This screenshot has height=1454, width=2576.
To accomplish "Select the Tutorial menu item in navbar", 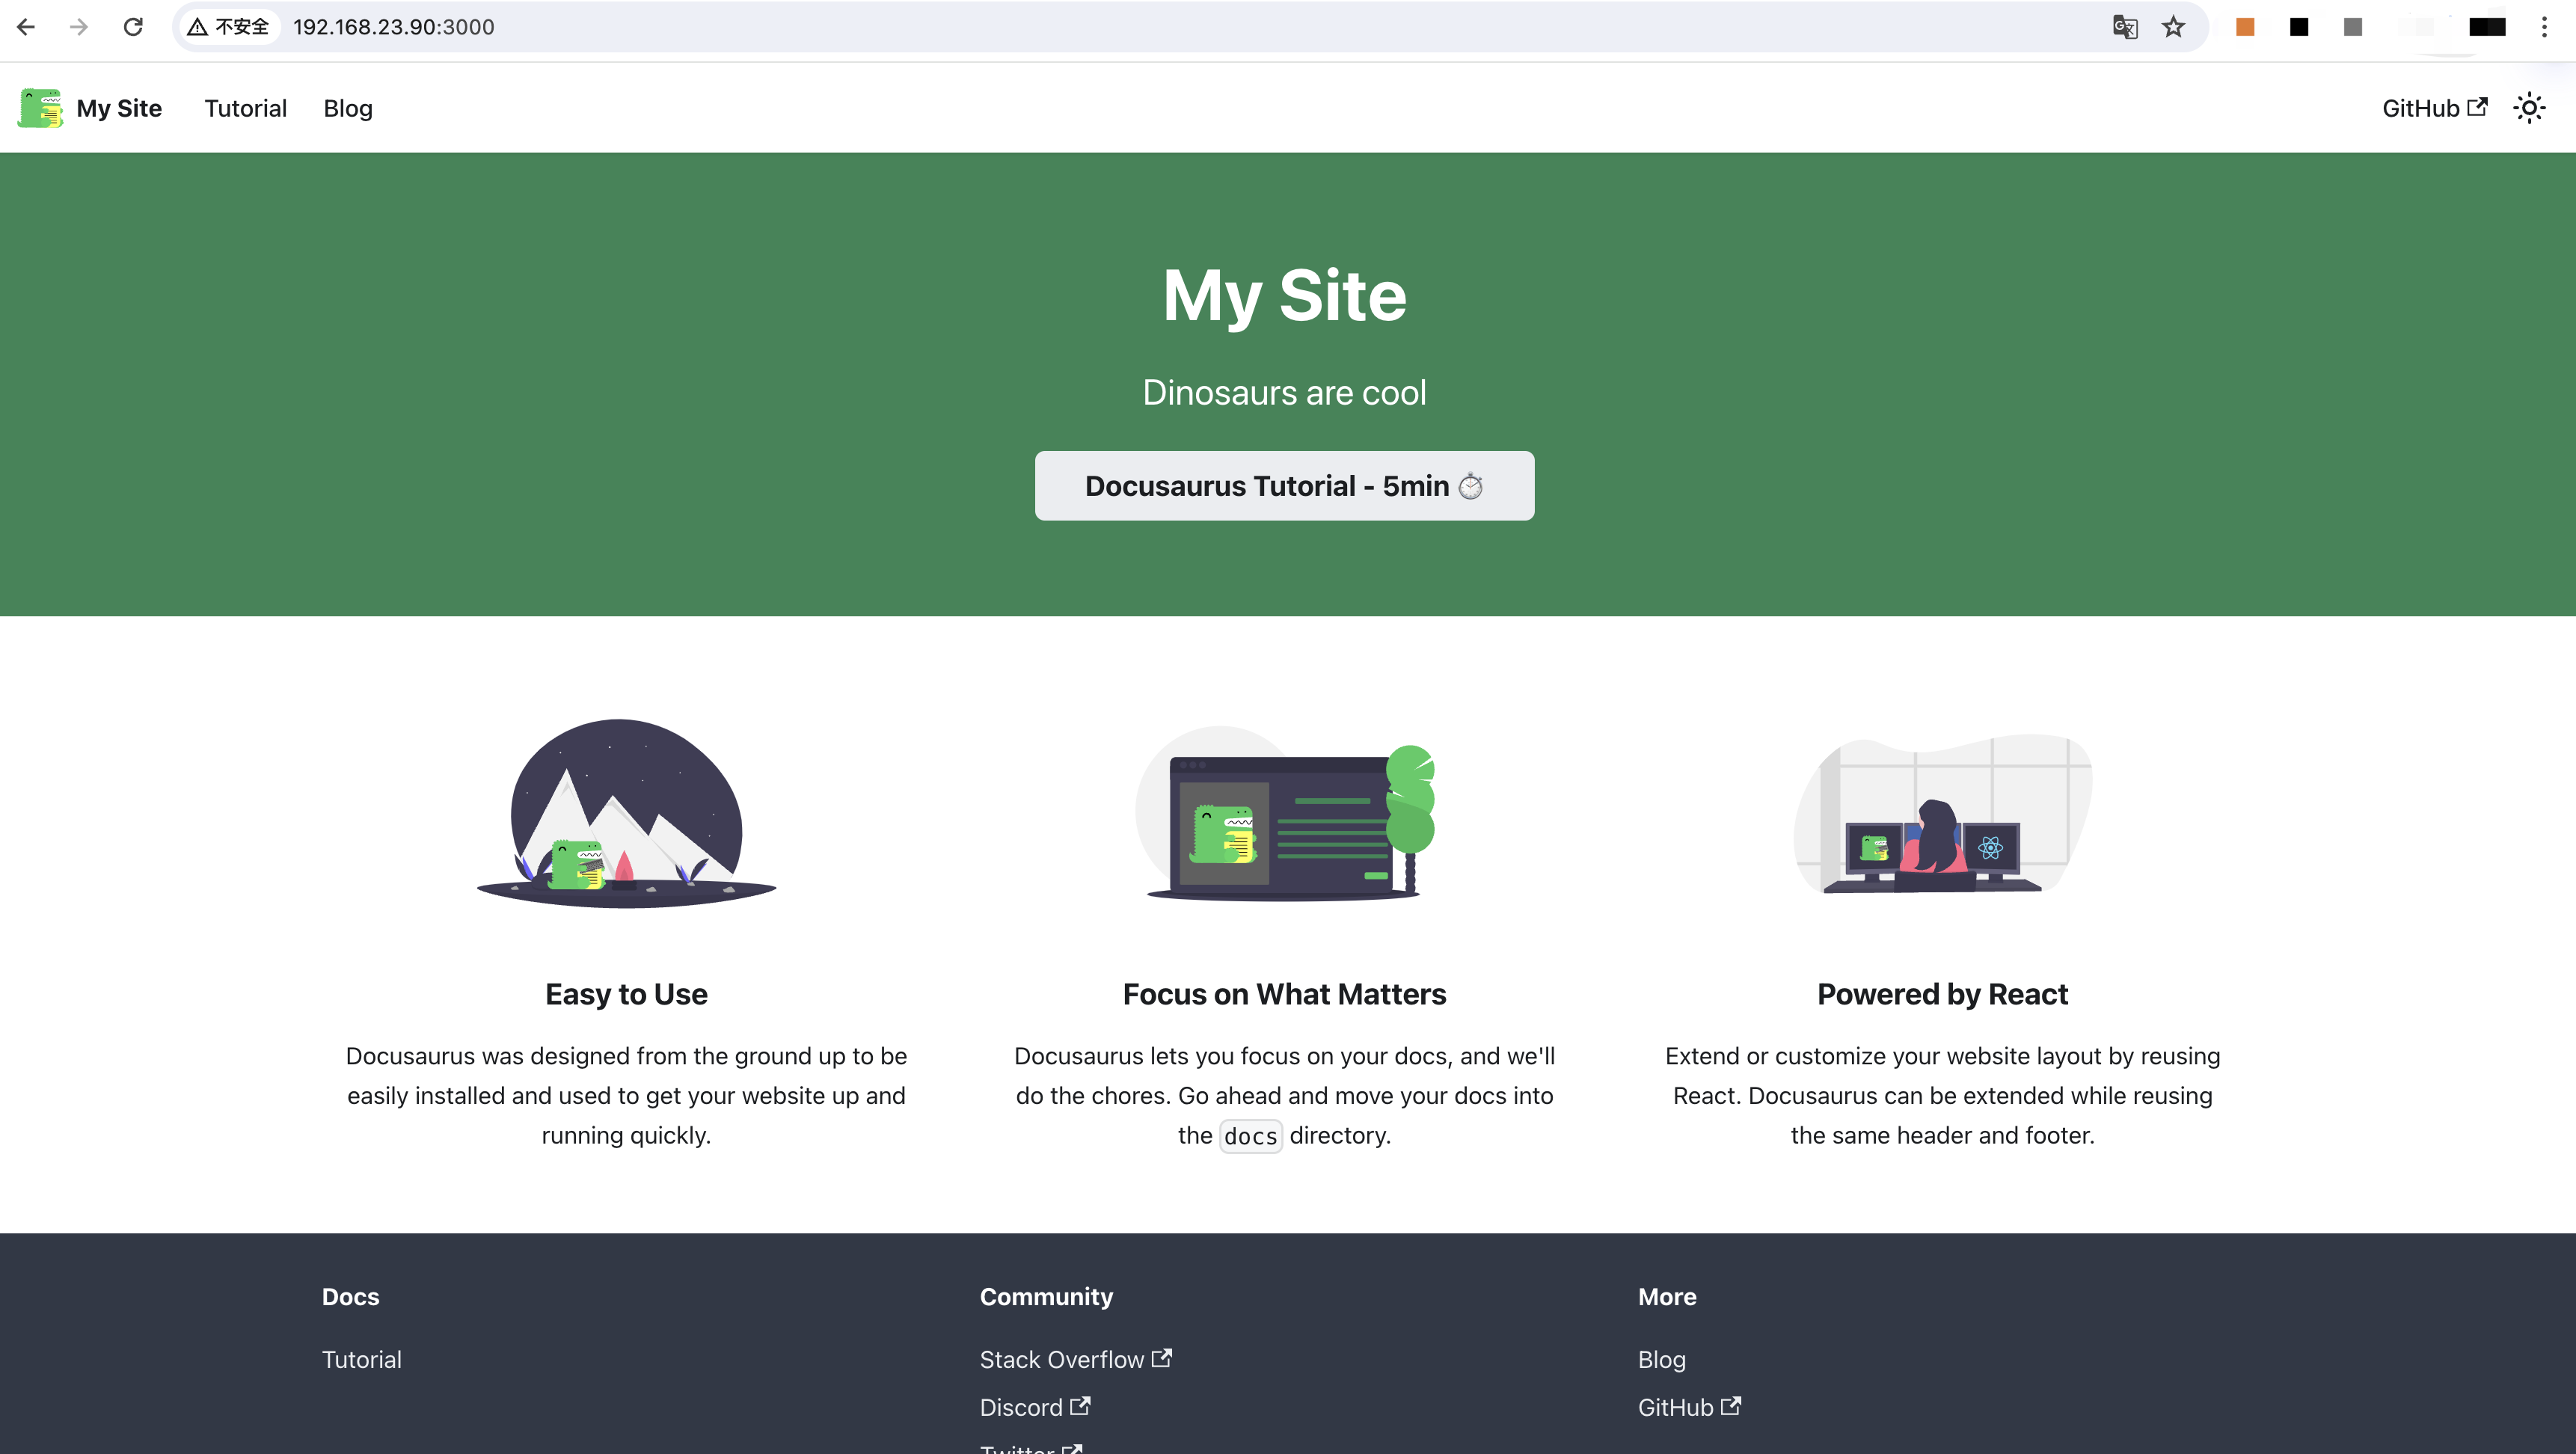I will (245, 108).
